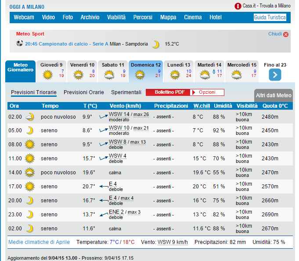Click the soccer ball icon
This screenshot has height=261, width=299.
click(19, 43)
